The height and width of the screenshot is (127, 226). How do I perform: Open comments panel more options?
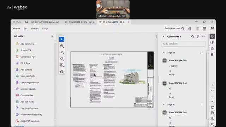click(x=203, y=37)
